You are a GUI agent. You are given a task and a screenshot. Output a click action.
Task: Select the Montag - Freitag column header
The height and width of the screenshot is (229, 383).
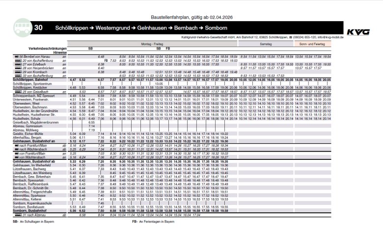[x=154, y=44]
